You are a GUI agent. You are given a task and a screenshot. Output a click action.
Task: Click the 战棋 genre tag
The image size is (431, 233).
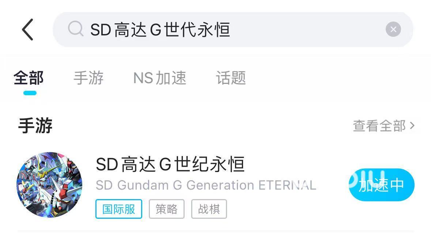tap(209, 209)
